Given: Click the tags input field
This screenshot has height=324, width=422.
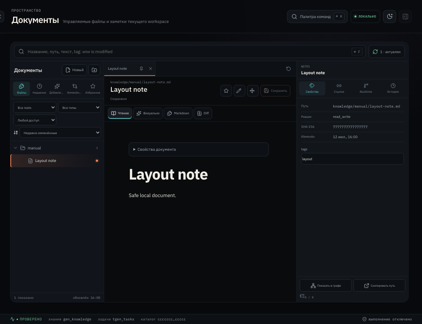Looking at the screenshot, I should 352,159.
